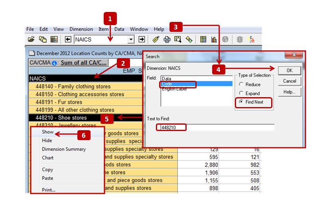Select the Expand radio button
Image resolution: width=321 pixels, height=213 pixels.
pos(241,93)
